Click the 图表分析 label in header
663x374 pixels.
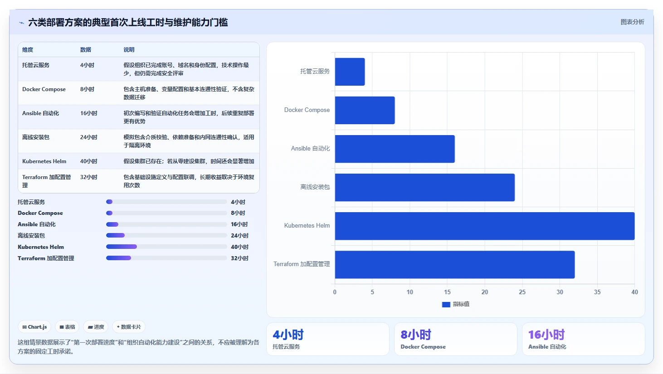pyautogui.click(x=632, y=22)
